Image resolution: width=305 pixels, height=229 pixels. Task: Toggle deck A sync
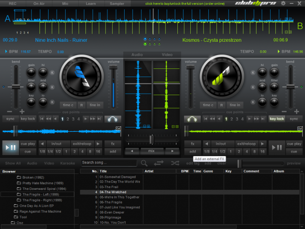(x=10, y=119)
